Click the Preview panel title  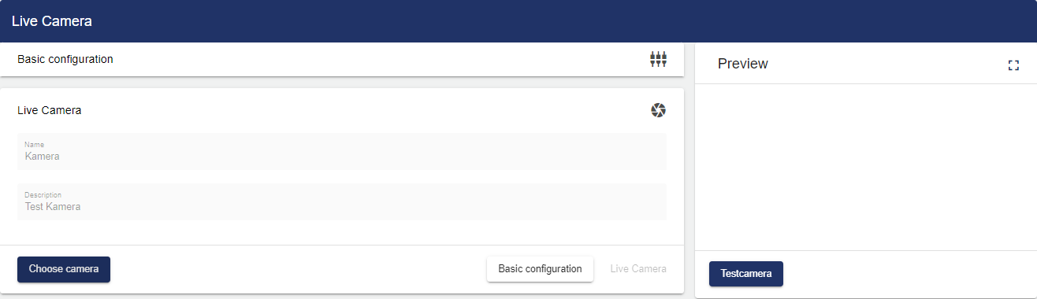(742, 64)
